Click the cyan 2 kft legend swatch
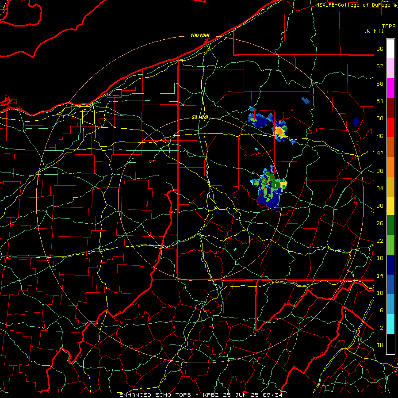 (390, 324)
